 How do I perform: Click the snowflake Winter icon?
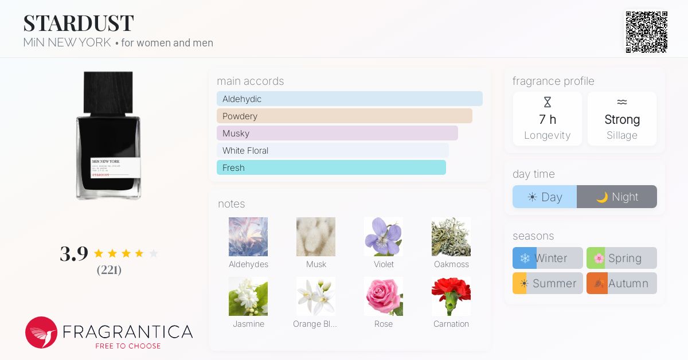click(x=525, y=258)
